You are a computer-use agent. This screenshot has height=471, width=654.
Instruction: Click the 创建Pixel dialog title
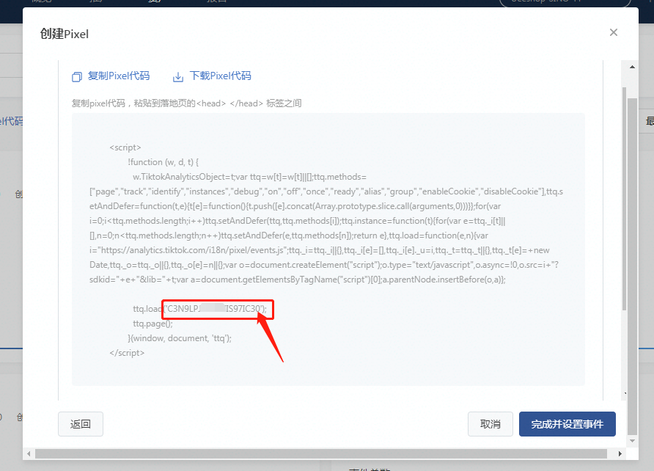(65, 34)
